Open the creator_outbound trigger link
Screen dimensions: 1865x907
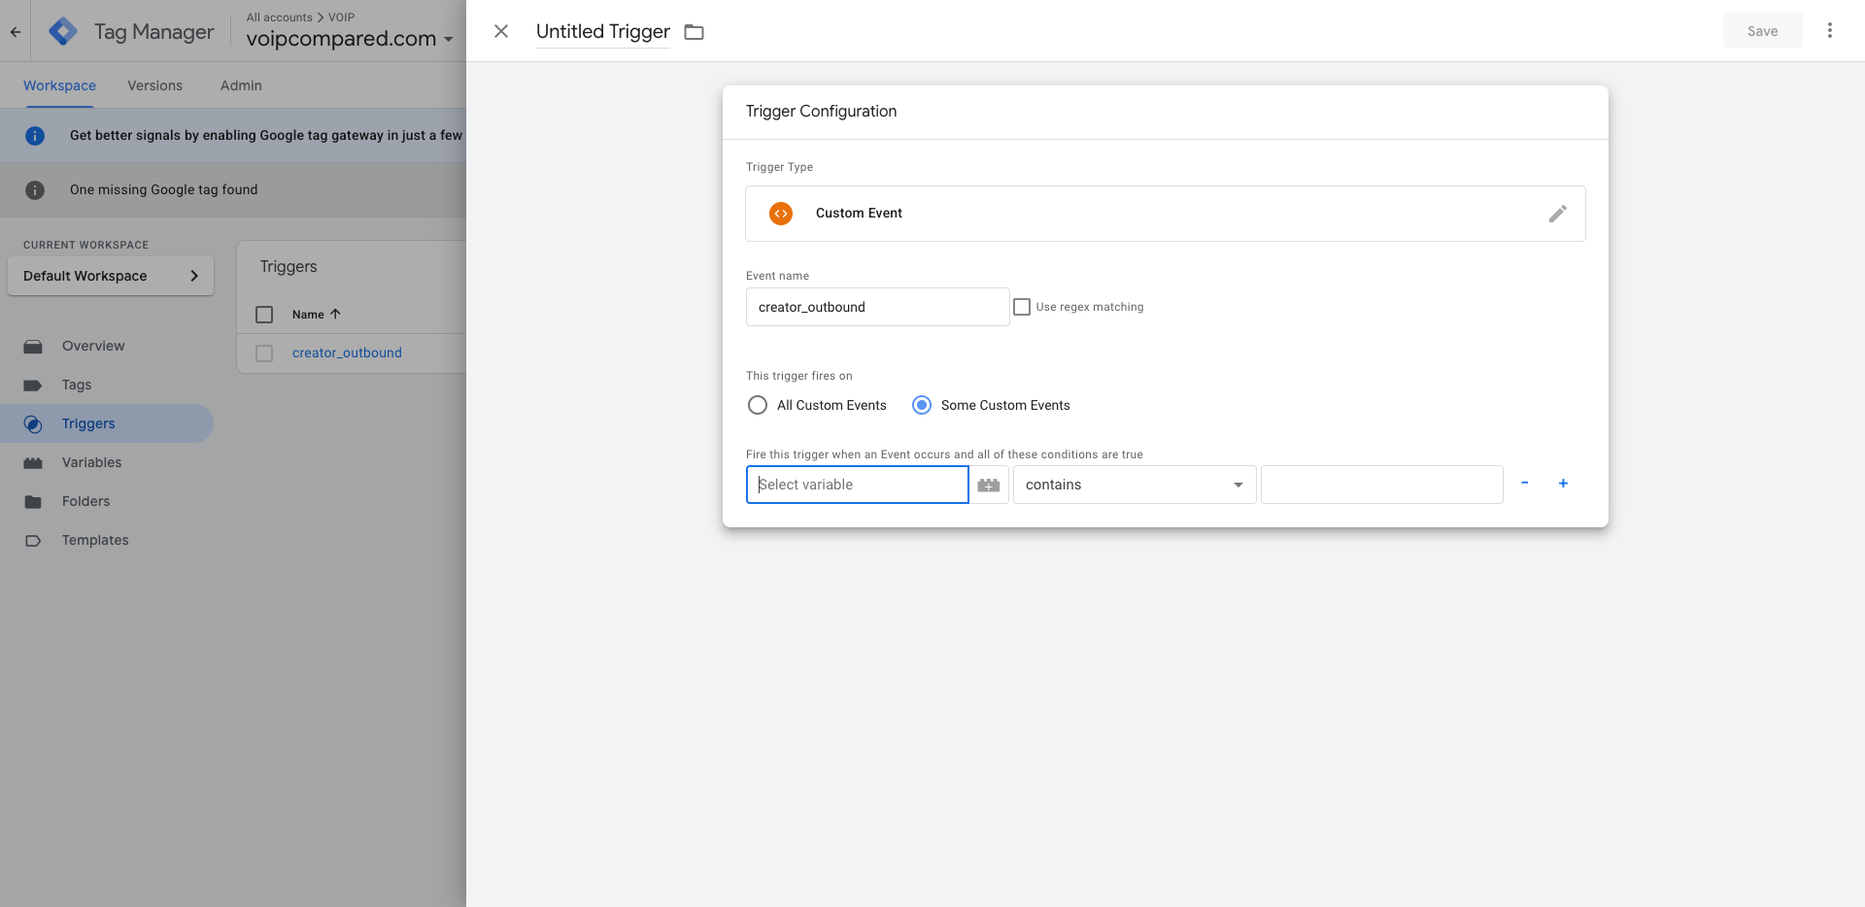click(347, 353)
